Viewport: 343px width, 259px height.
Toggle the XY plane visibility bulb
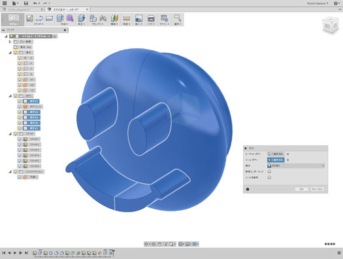pyautogui.click(x=20, y=80)
